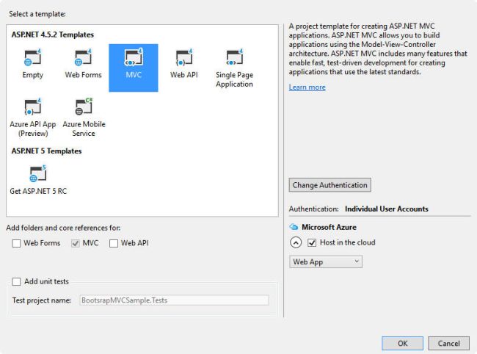Click the Add folders and core references label

[x=63, y=228]
